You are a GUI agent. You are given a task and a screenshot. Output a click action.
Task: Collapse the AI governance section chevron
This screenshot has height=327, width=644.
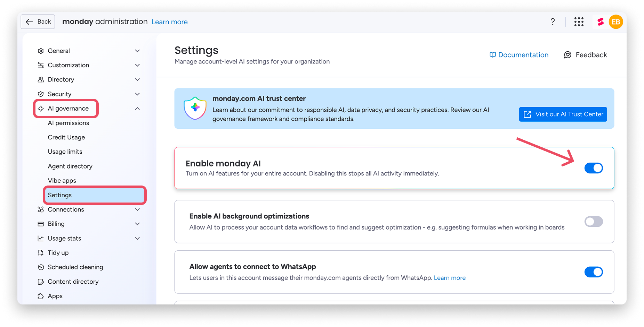point(137,109)
